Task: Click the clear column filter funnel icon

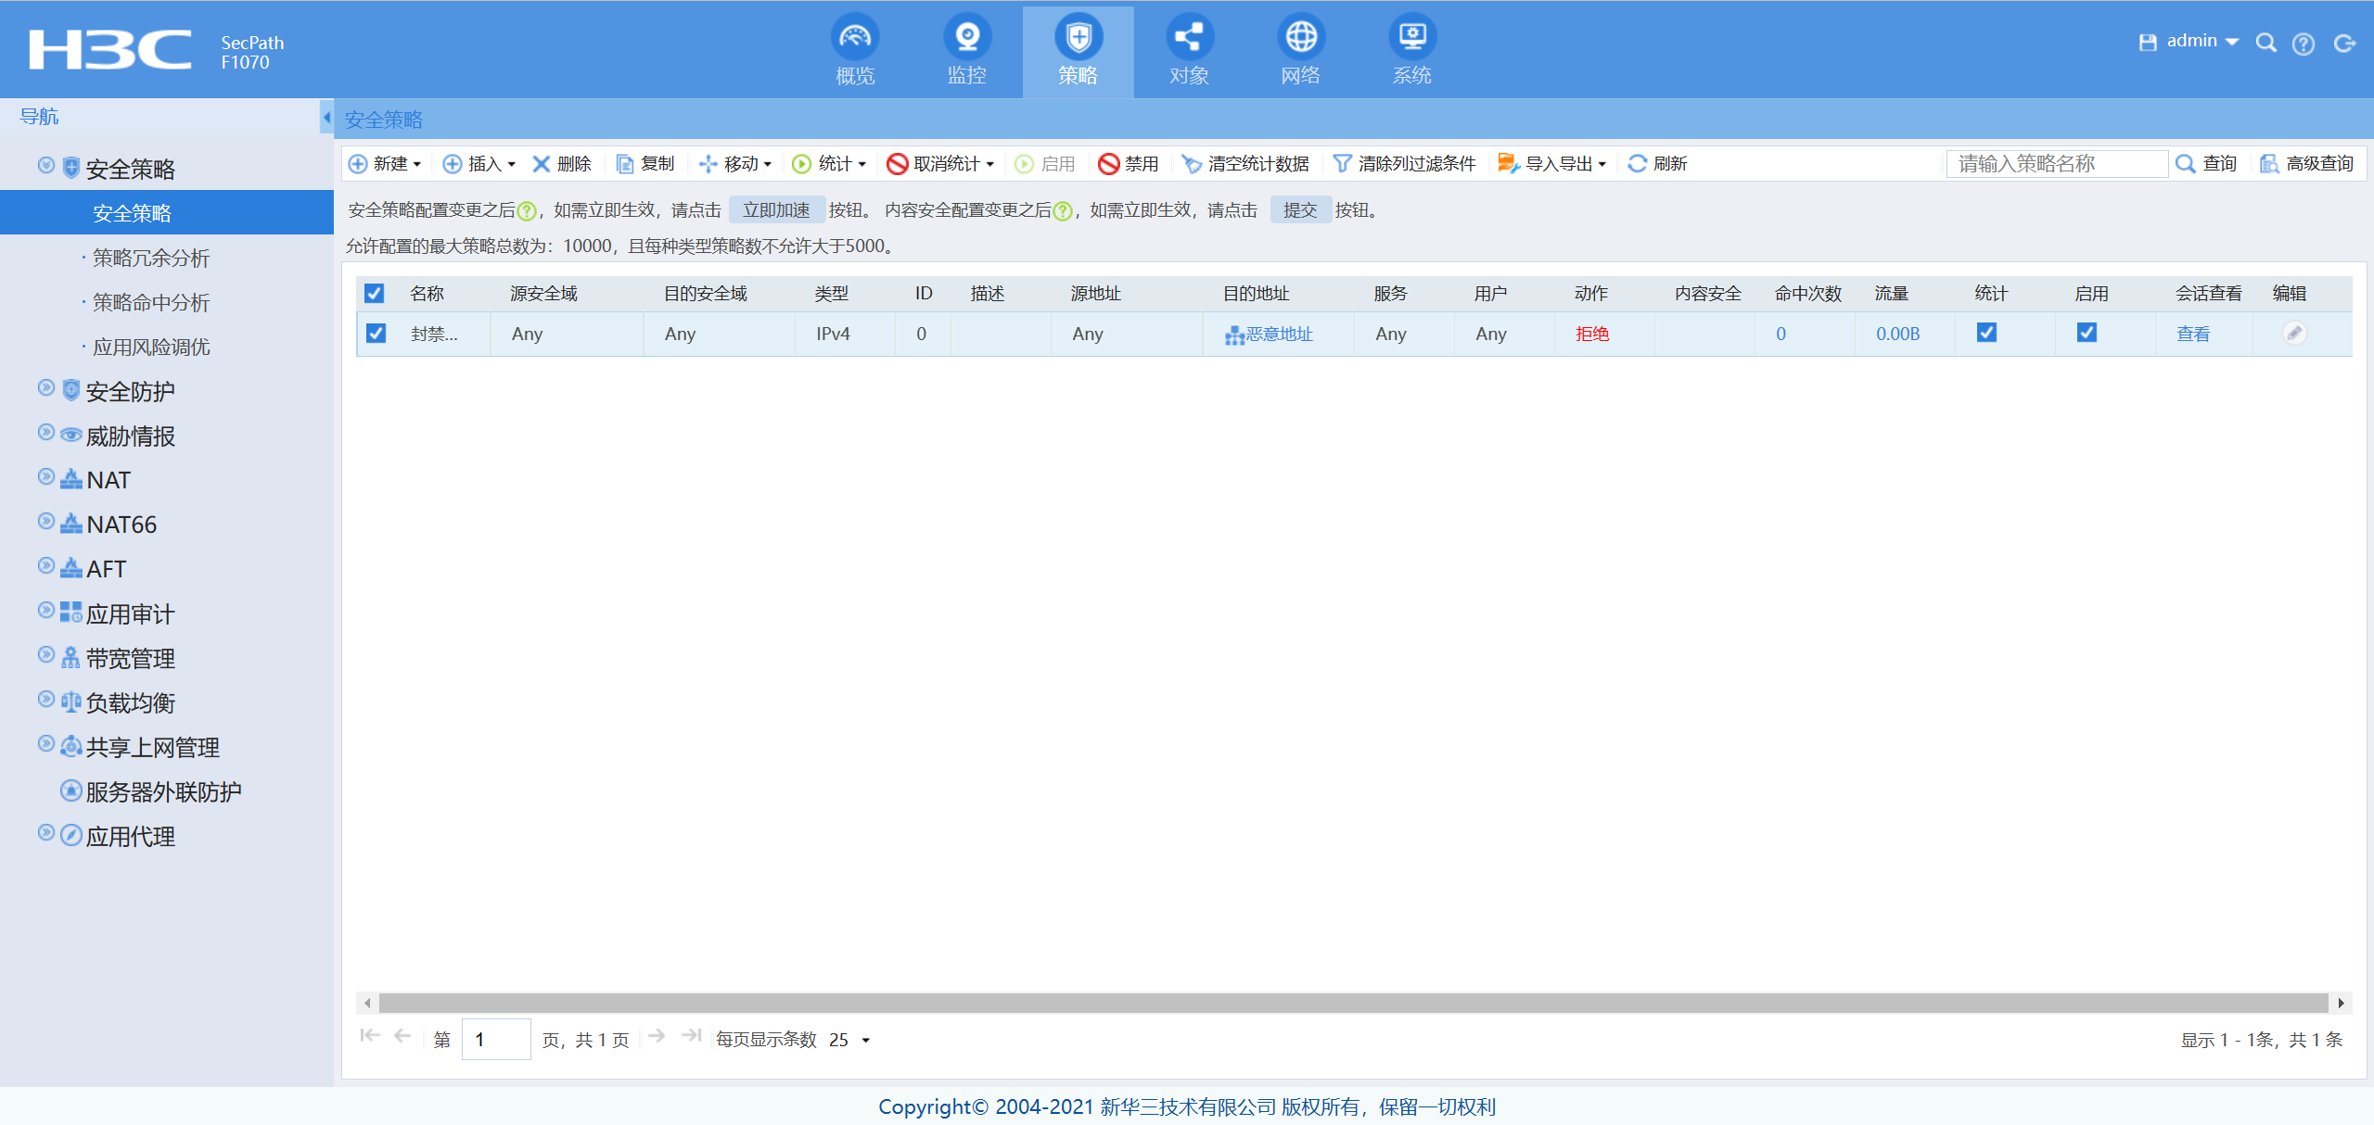Action: point(1341,164)
